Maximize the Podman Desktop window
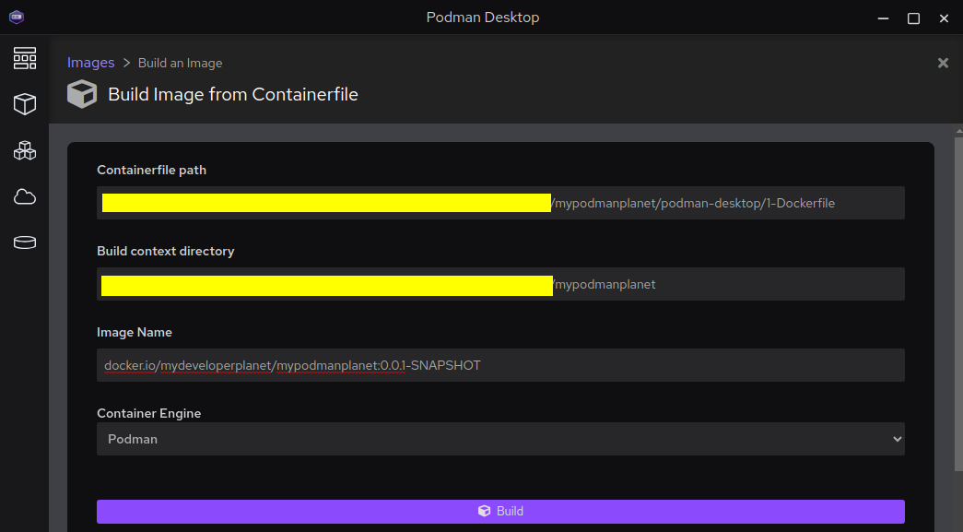The width and height of the screenshot is (963, 532). tap(913, 18)
